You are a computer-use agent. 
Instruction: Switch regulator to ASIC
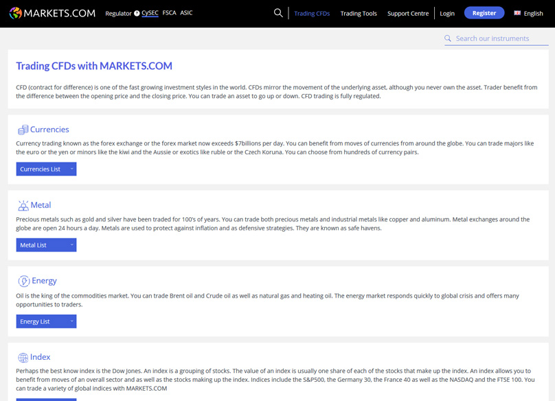(186, 13)
